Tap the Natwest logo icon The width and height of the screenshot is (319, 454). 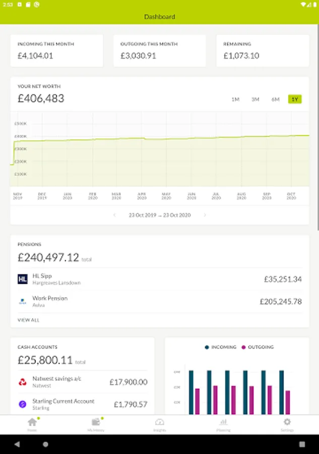pyautogui.click(x=23, y=382)
